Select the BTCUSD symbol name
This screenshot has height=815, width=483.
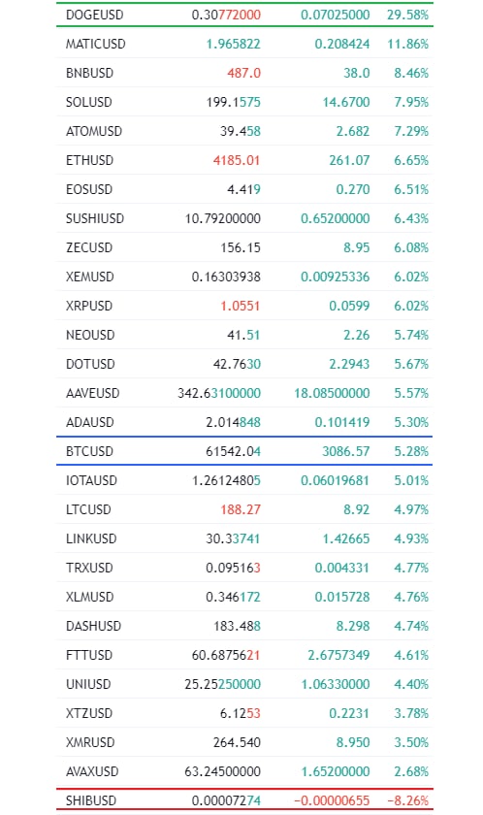[x=89, y=451]
